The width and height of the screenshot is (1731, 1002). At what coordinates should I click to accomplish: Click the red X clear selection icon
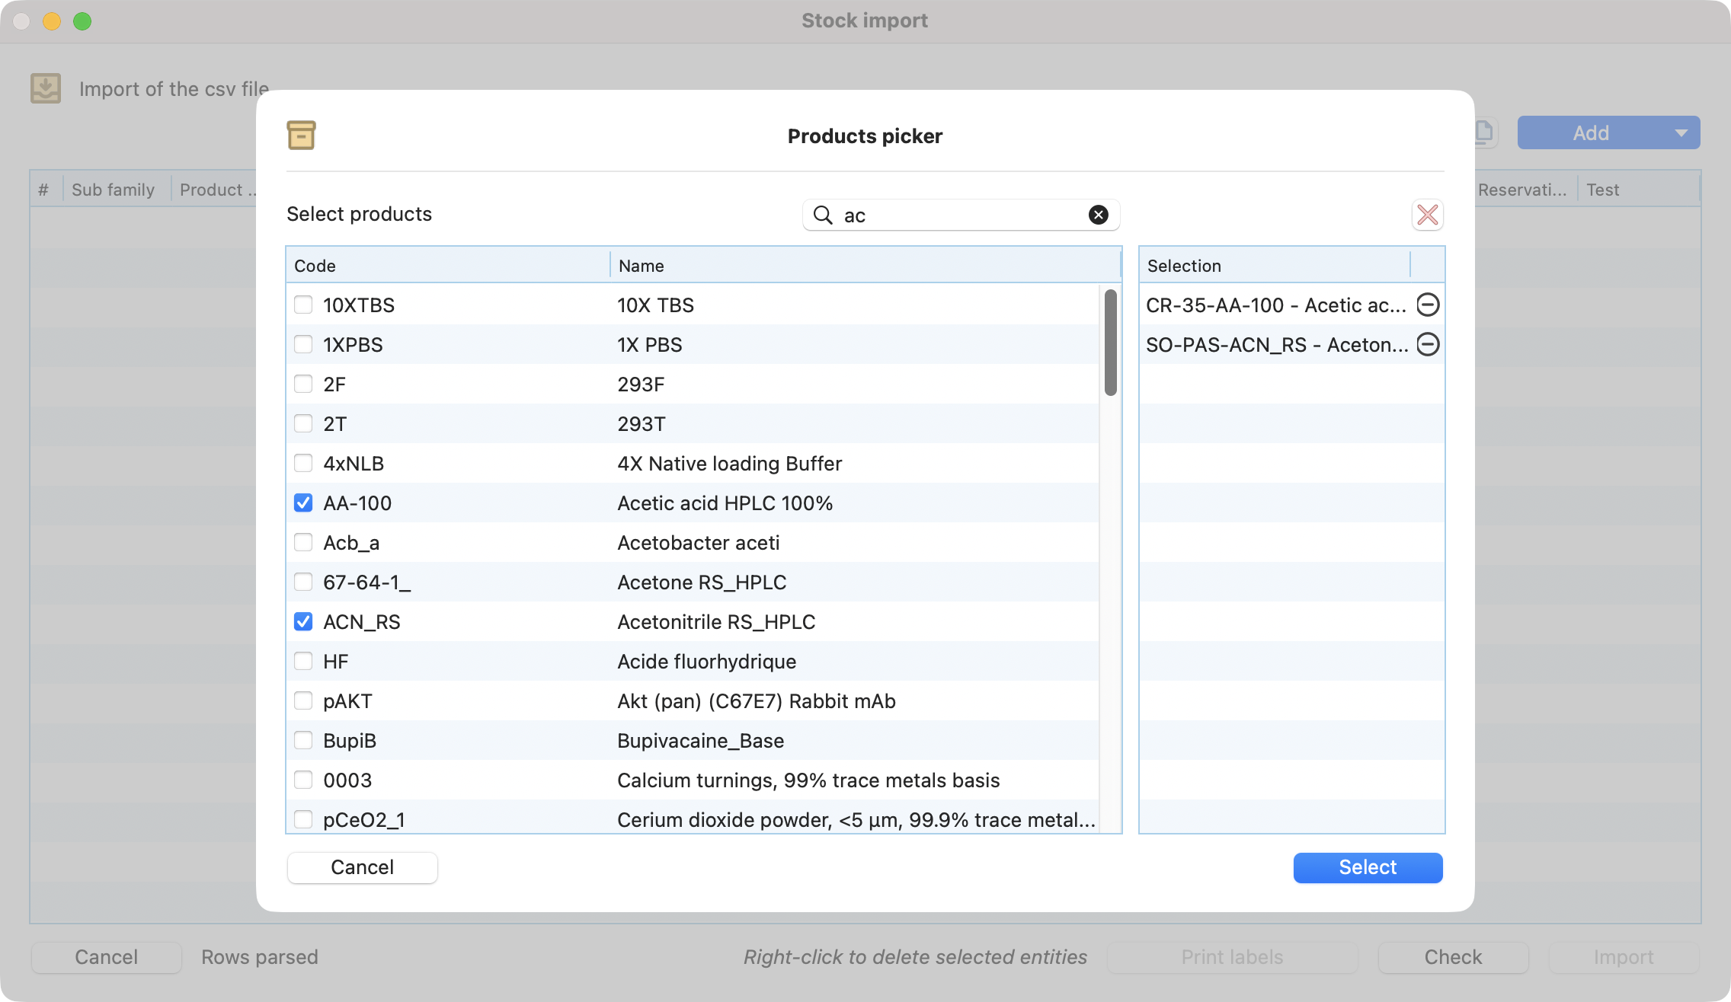pos(1427,215)
